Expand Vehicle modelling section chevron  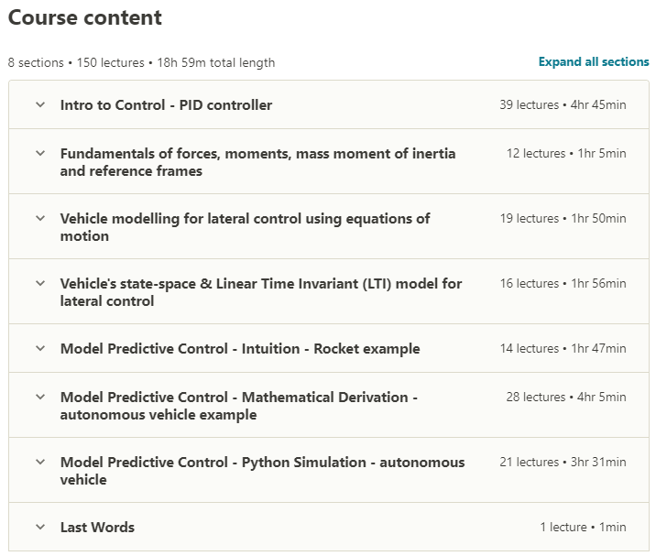click(x=40, y=218)
